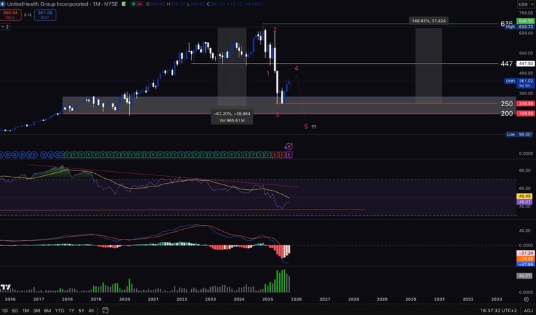This screenshot has width=536, height=315.
Task: Click the UnitedHealth Group symbol logo icon
Action: tap(3, 4)
